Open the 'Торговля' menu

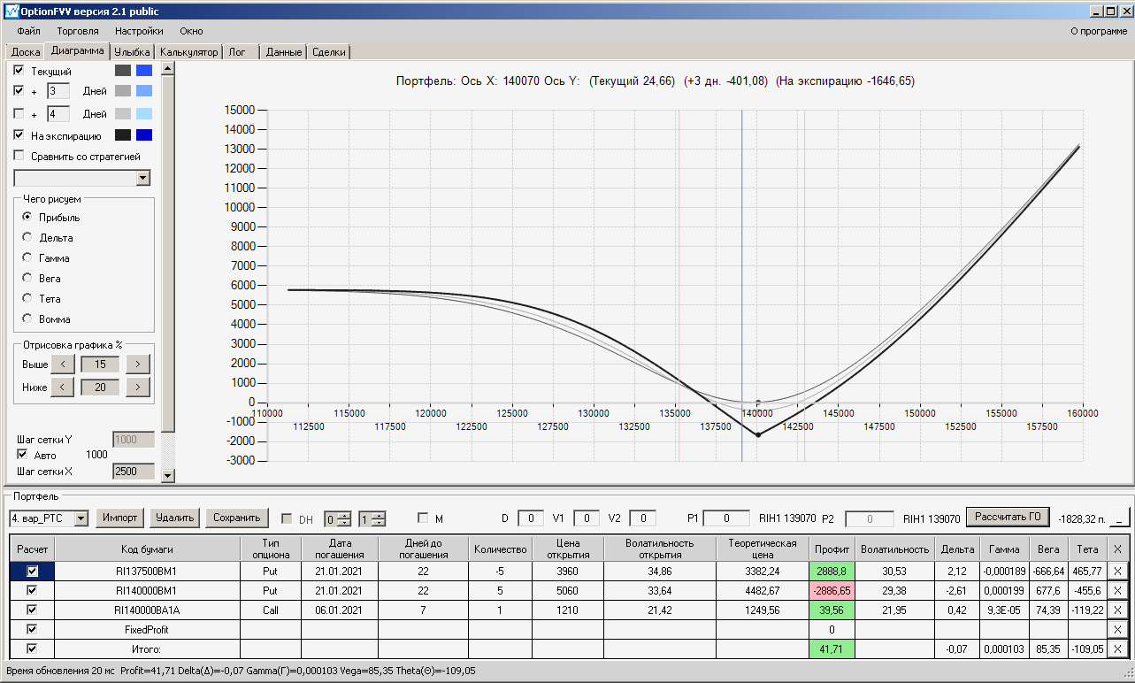tap(78, 31)
